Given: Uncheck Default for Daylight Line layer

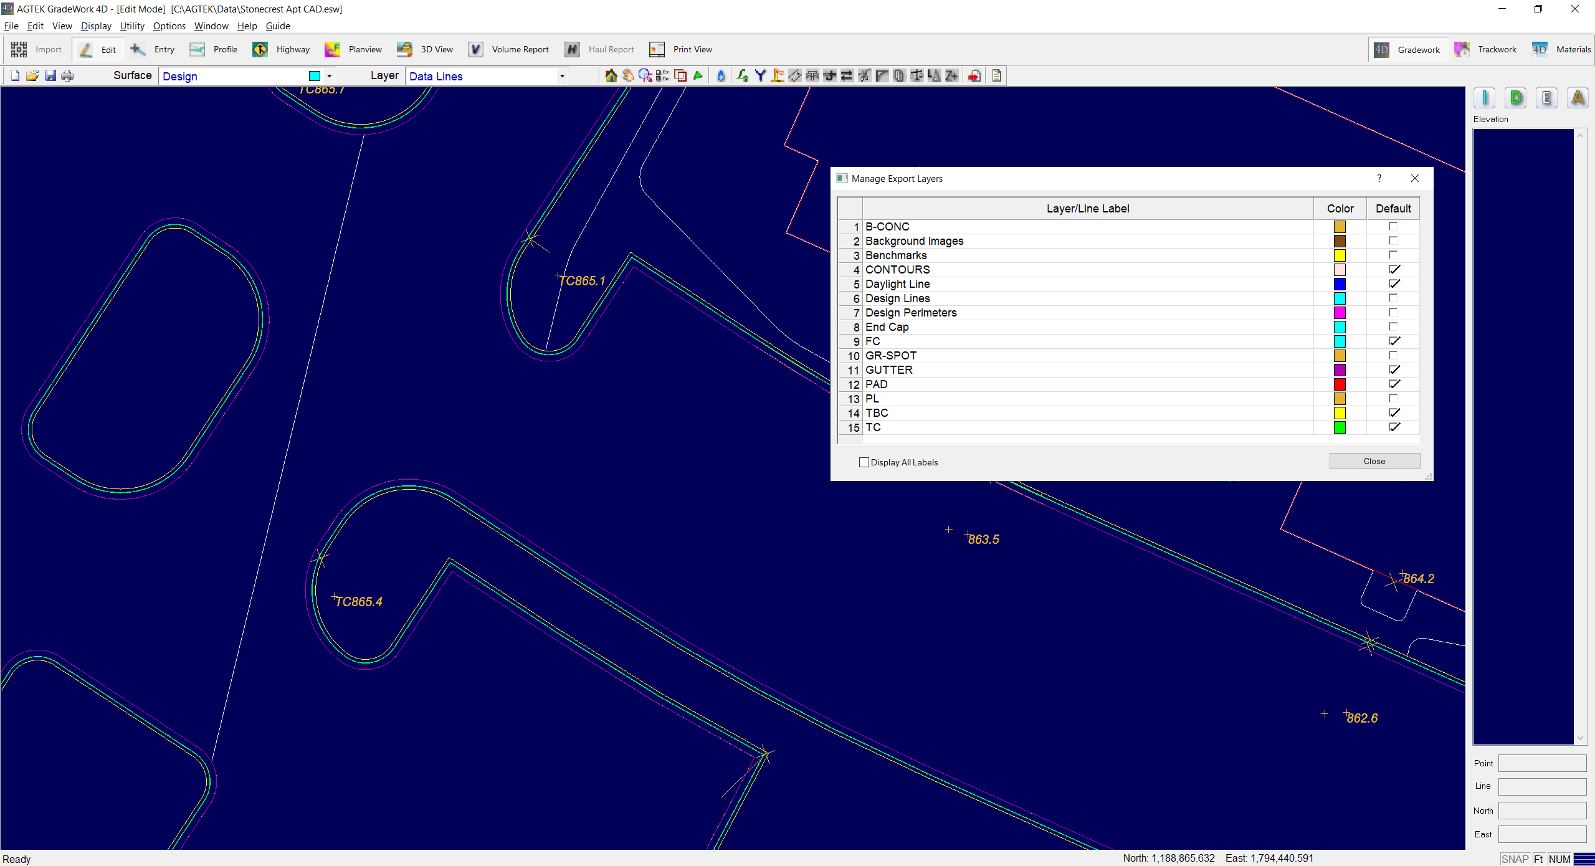Looking at the screenshot, I should pos(1393,284).
